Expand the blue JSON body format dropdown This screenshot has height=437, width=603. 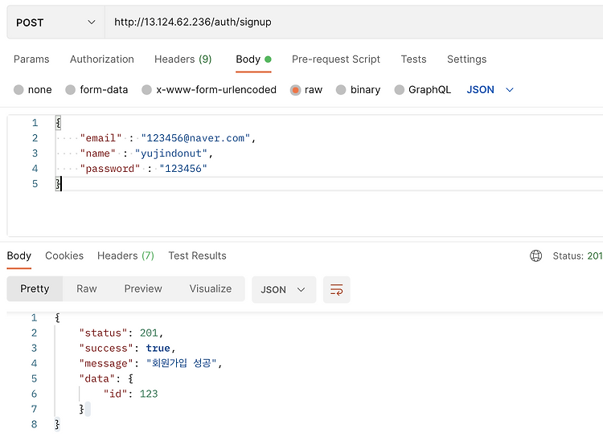coord(490,90)
